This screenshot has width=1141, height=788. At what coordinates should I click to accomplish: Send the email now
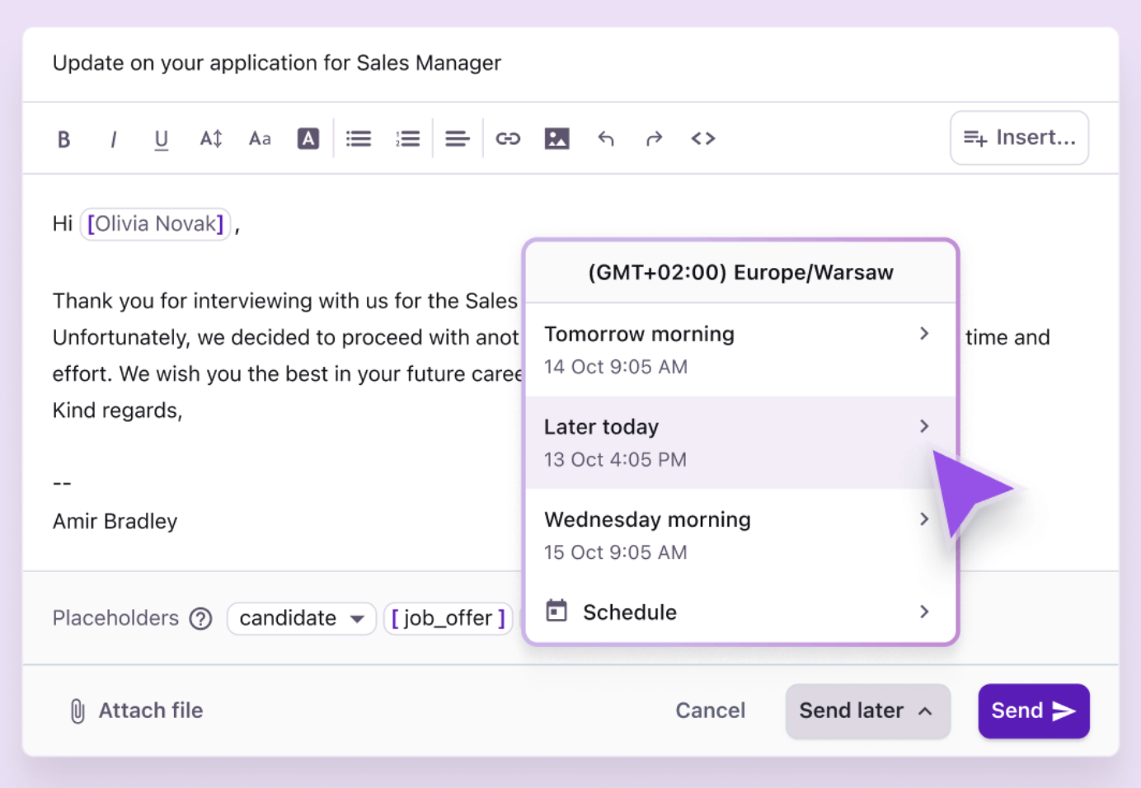(x=1034, y=711)
